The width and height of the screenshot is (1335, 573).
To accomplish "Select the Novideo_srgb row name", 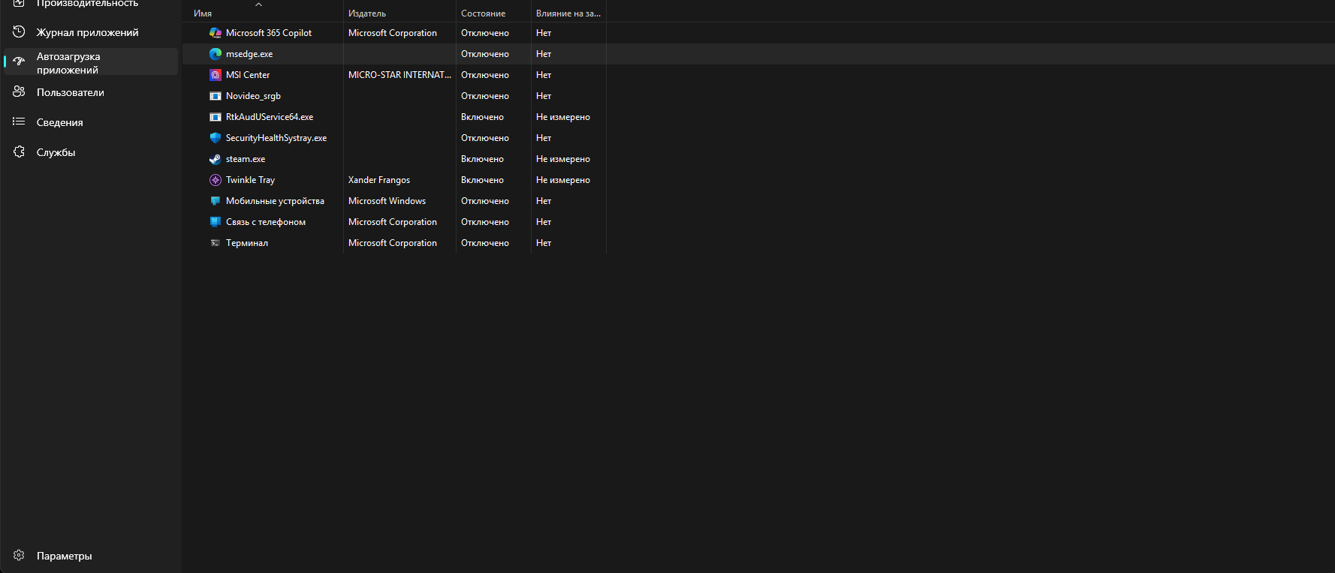I will (253, 96).
